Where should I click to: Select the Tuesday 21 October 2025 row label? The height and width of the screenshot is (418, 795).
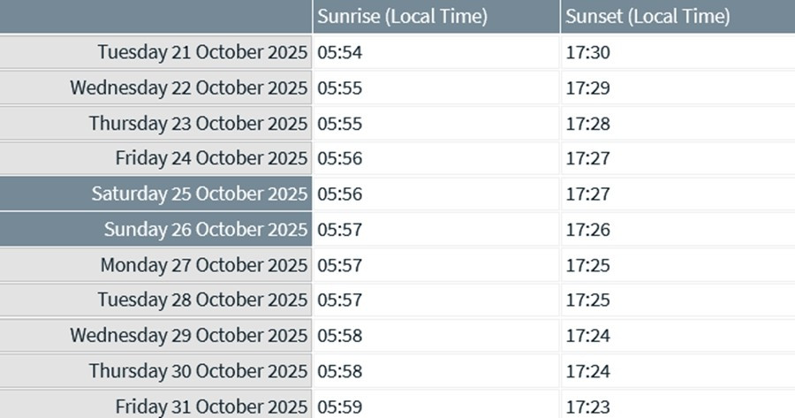[x=202, y=52]
